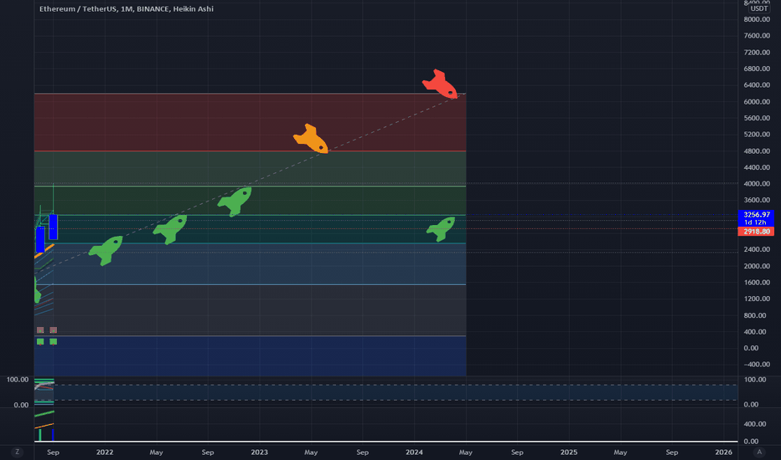Click the red line atop the green zone
The width and height of the screenshot is (781, 460).
point(250,151)
